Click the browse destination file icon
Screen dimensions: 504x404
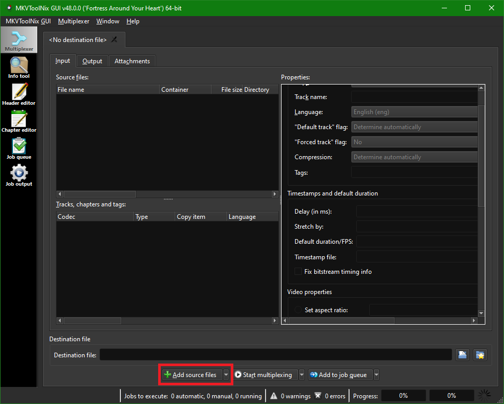462,355
